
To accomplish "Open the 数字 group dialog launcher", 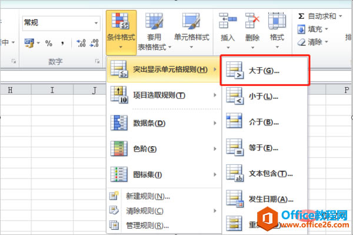I will (x=97, y=61).
